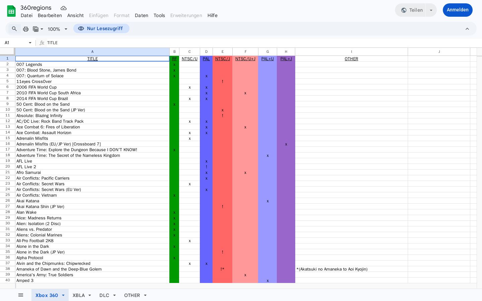Open the search menus magnifier icon
This screenshot has width=482, height=301.
[14, 29]
